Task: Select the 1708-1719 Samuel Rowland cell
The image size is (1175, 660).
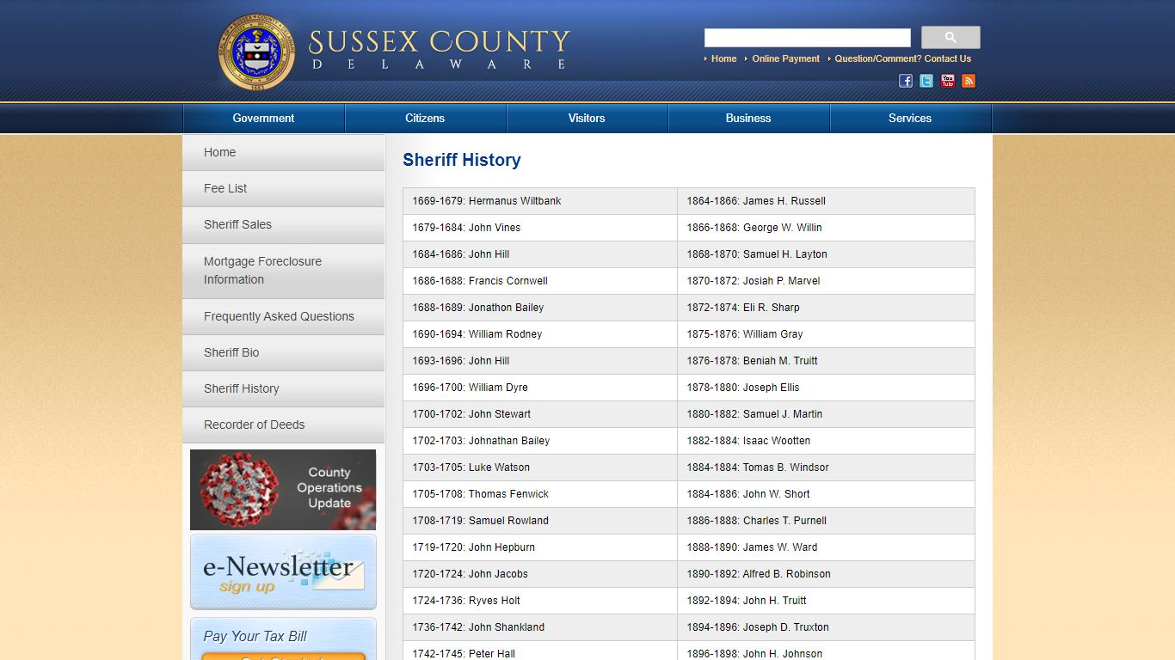Action: (x=540, y=521)
